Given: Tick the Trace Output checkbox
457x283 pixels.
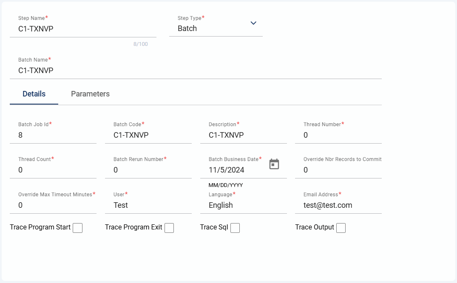Looking at the screenshot, I should 341,228.
